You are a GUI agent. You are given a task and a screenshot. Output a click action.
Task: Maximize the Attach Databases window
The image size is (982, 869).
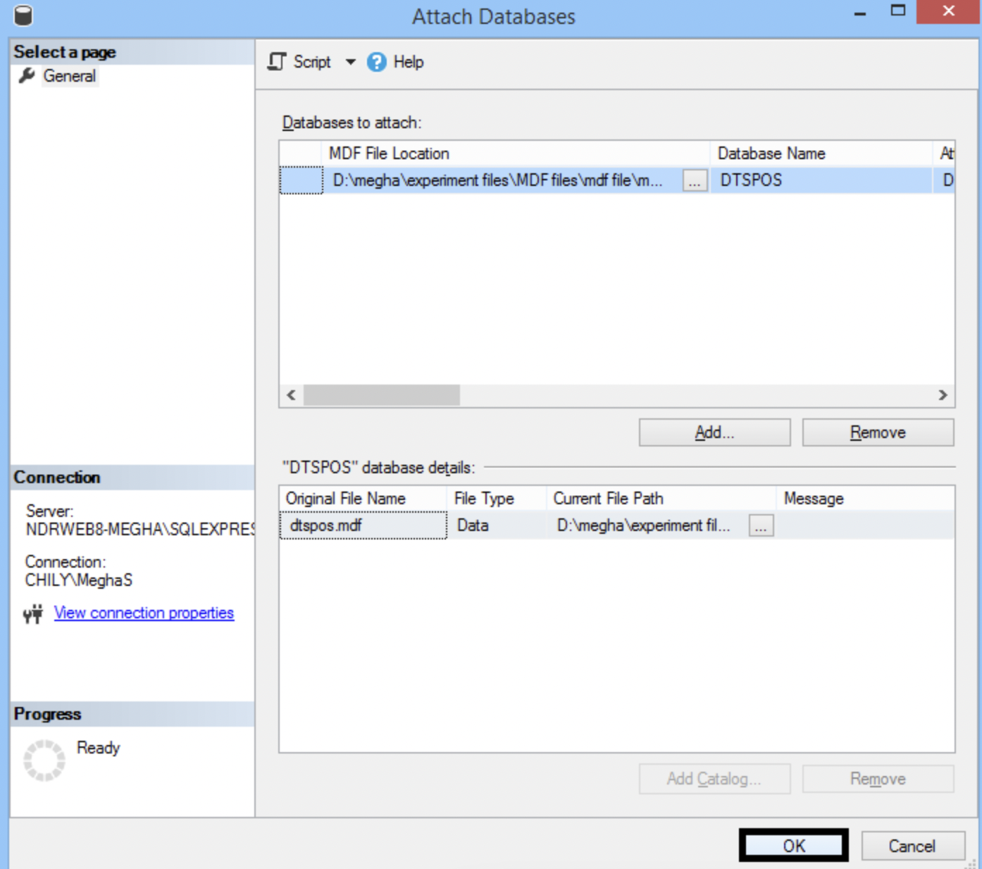[898, 11]
